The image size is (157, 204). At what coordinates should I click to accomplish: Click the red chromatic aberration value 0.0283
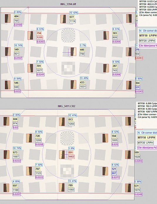coord(139,58)
